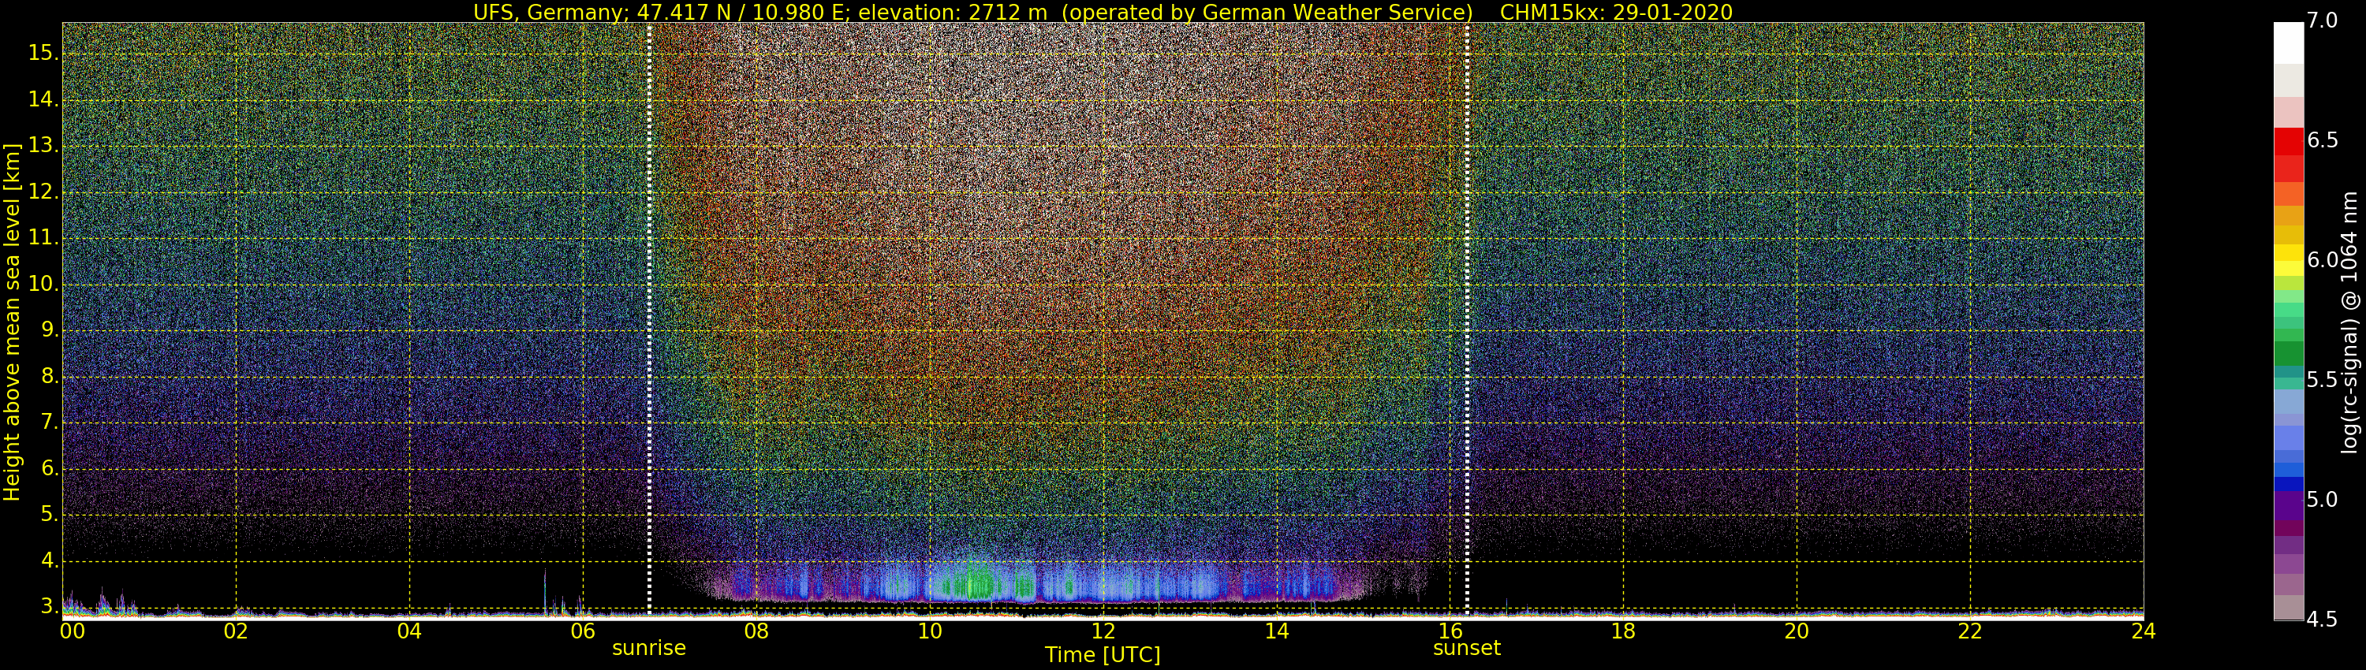Click the colorbar value '7.0'
Viewport: 2366px width, 670px height.
[2322, 21]
